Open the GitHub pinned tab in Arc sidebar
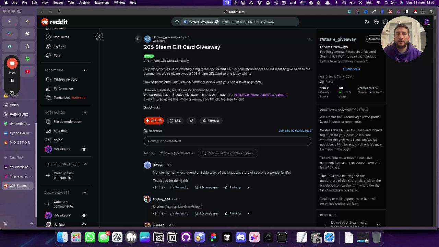Viewport: 439px width, 247px height. [x=27, y=46]
